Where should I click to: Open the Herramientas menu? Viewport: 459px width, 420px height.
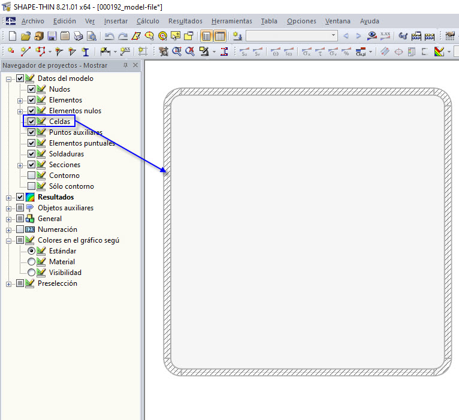coord(231,21)
